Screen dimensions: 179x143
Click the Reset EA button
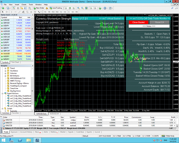(x=160, y=22)
